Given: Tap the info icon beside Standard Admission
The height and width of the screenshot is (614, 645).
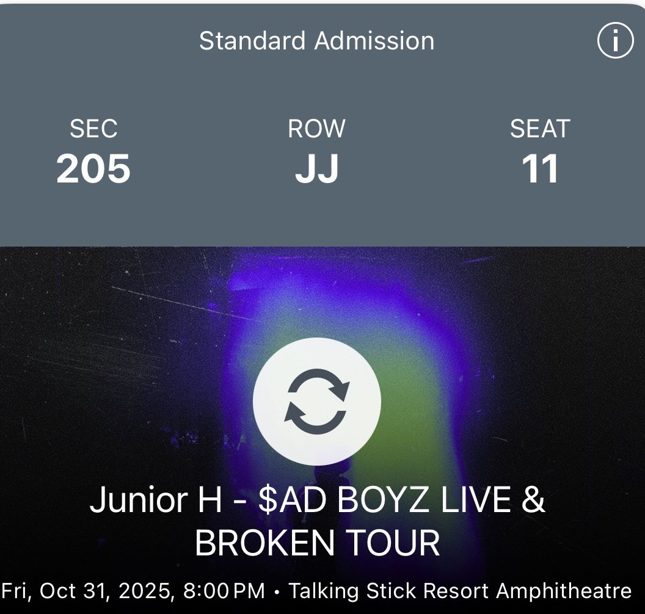Looking at the screenshot, I should point(615,42).
